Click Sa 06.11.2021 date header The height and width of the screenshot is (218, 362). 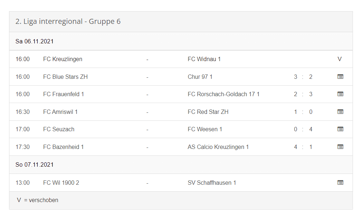[x=34, y=41]
